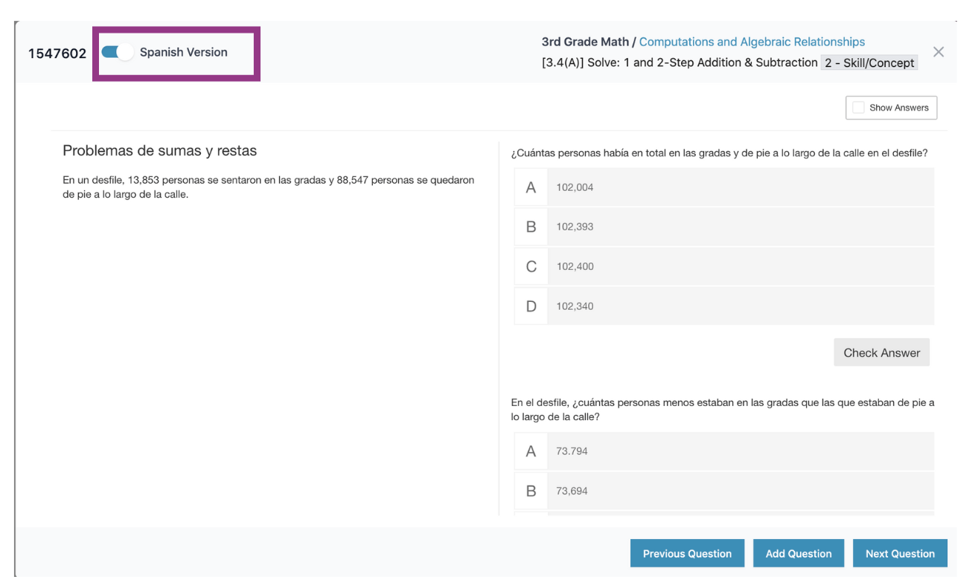Viewport: 978px width, 577px height.
Task: Check the Show Answers checkbox
Action: click(x=858, y=108)
